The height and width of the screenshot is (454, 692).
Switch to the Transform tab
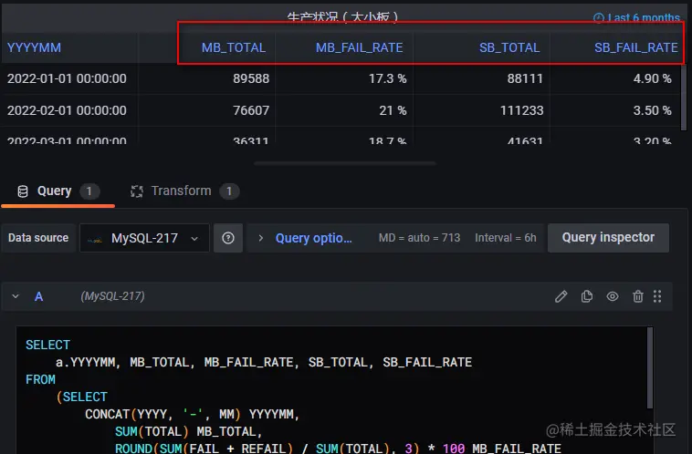coord(184,191)
